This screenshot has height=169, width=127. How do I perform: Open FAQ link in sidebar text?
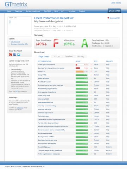[17, 91]
